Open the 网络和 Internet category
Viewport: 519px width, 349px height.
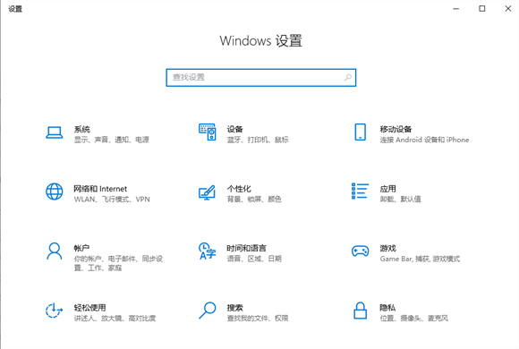(100, 189)
